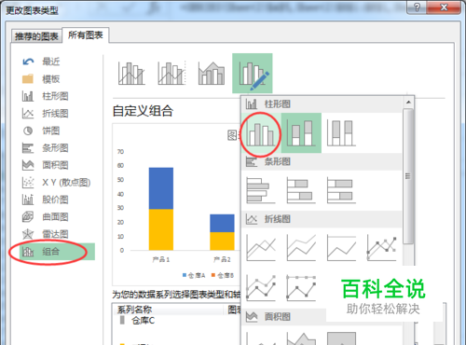Viewport: 466px width, 345px height.
Task: Choose stacked column in dropdown gallery
Action: click(x=301, y=133)
